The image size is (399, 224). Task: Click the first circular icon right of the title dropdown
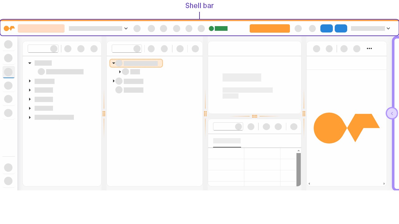point(137,28)
